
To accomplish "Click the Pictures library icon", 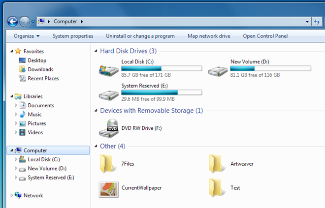I will (22, 123).
